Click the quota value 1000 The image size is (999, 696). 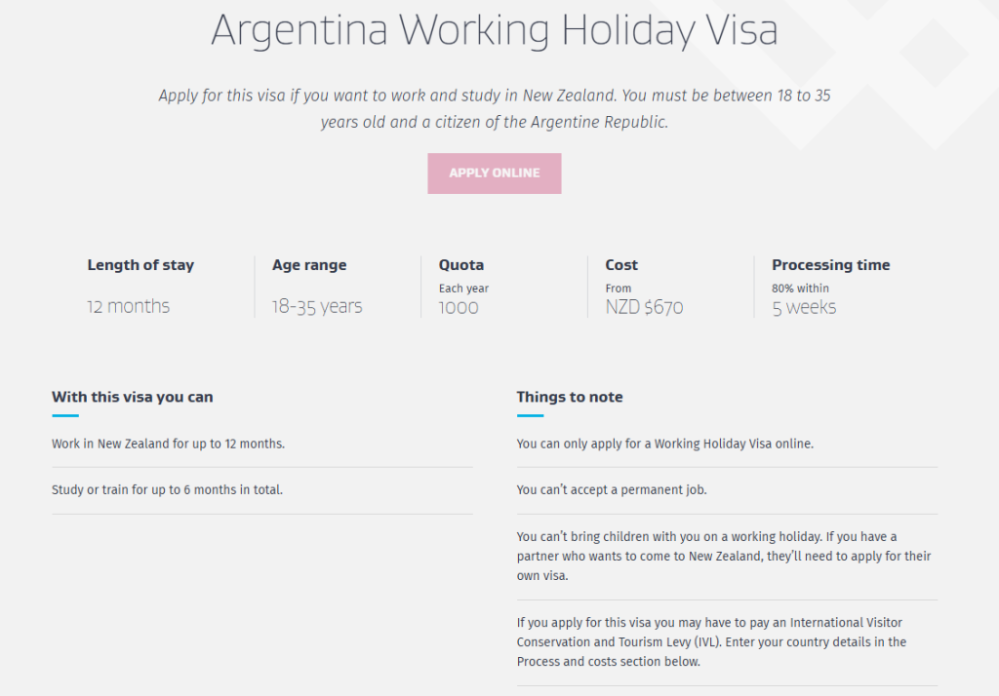pos(459,307)
